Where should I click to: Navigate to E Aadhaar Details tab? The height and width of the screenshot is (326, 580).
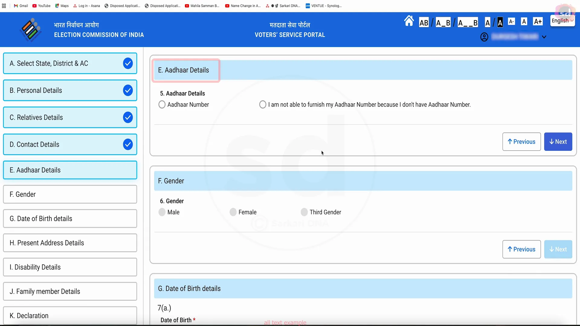click(70, 170)
